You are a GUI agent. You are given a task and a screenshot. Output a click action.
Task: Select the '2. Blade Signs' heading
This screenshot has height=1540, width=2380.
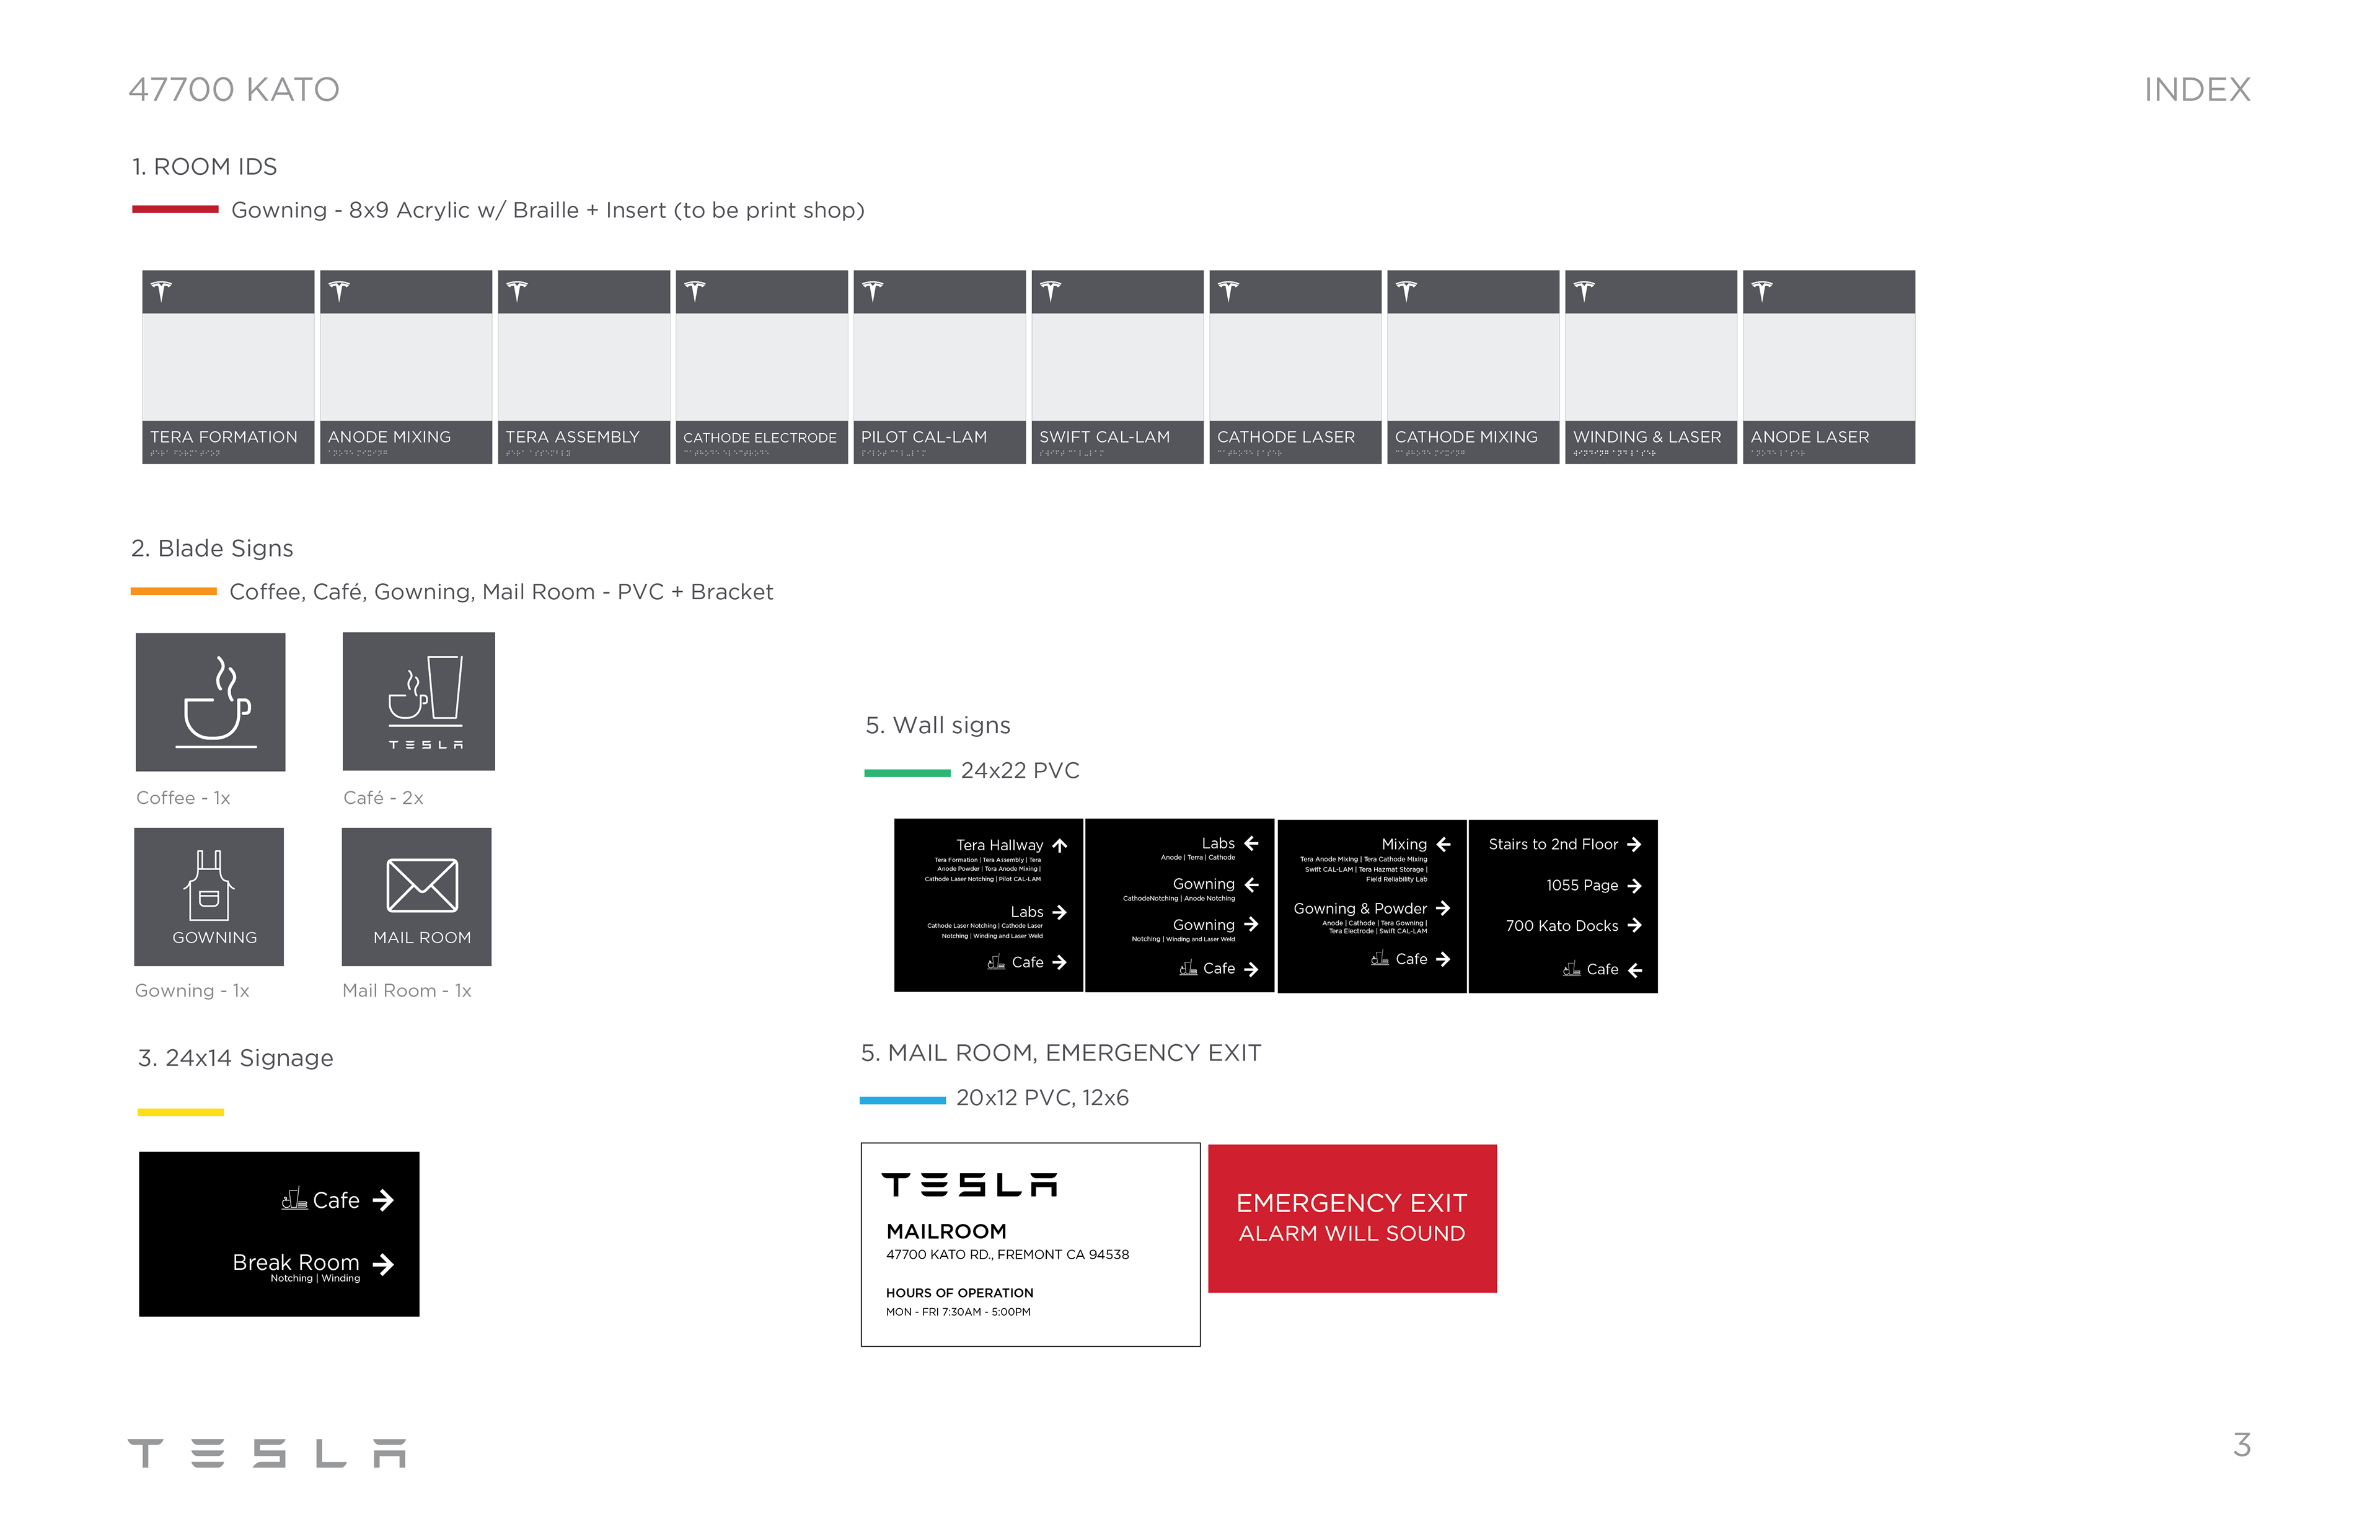[x=212, y=549]
